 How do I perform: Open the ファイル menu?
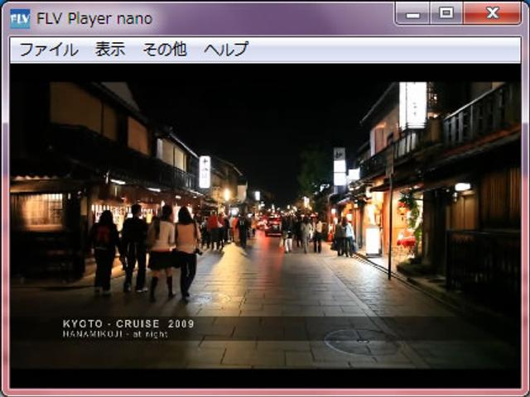(49, 50)
